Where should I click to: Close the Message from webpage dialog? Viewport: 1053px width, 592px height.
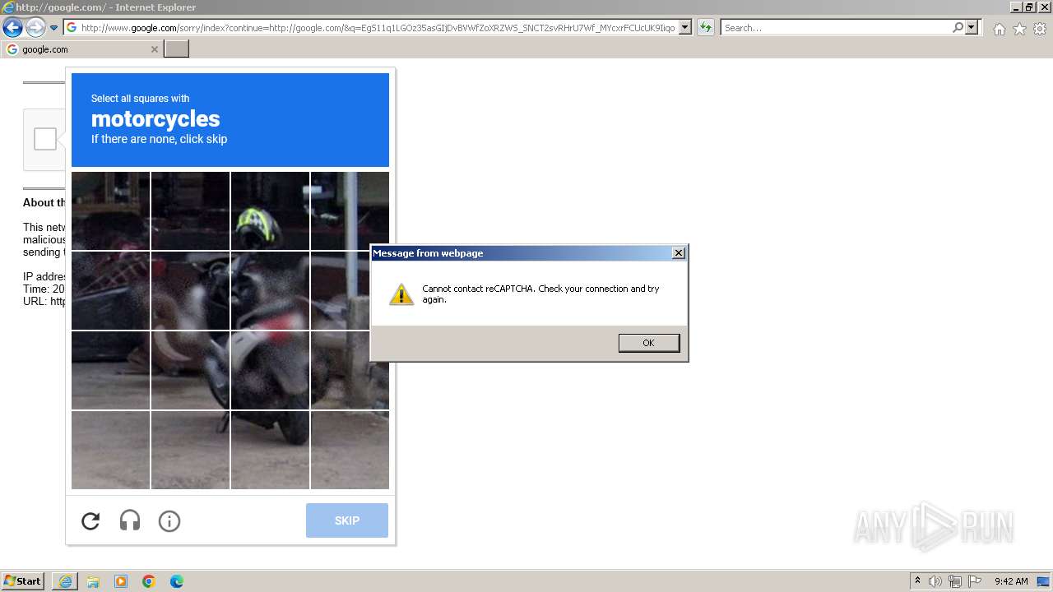[679, 253]
